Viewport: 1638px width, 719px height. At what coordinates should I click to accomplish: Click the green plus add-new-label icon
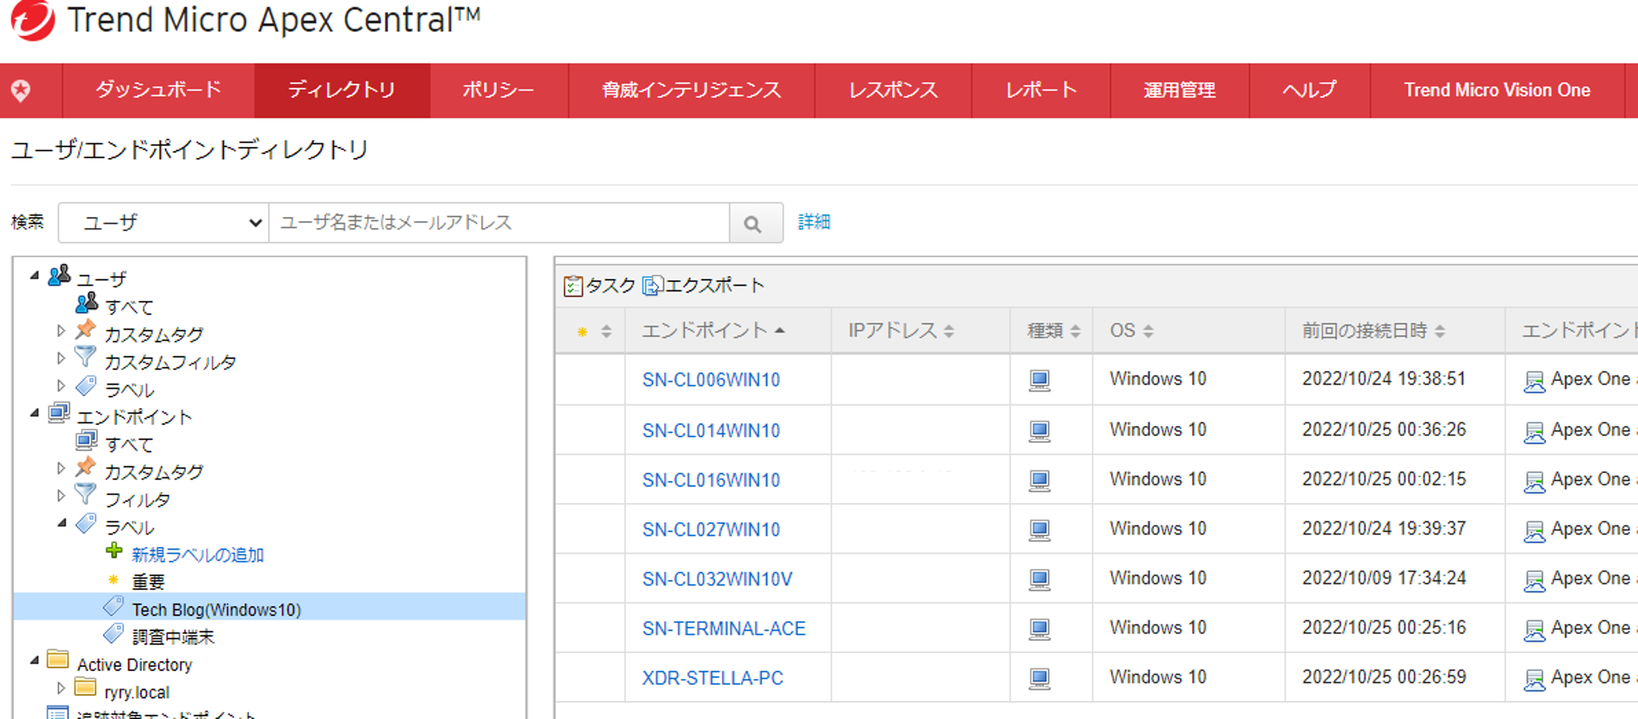[x=114, y=551]
